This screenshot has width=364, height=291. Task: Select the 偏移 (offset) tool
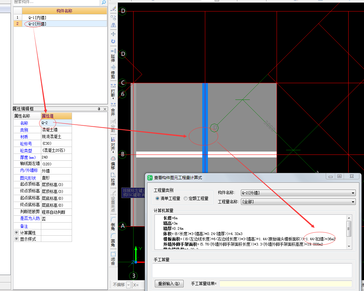tap(113, 163)
